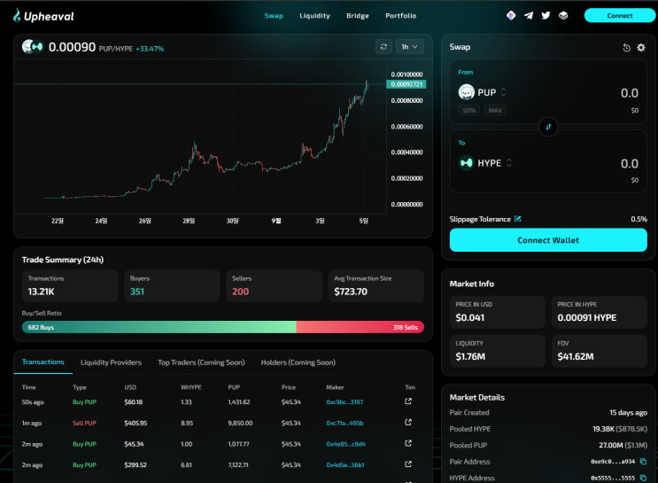Screen dimensions: 658x483
Task: Copy the Pair Address
Action: pyautogui.click(x=643, y=462)
